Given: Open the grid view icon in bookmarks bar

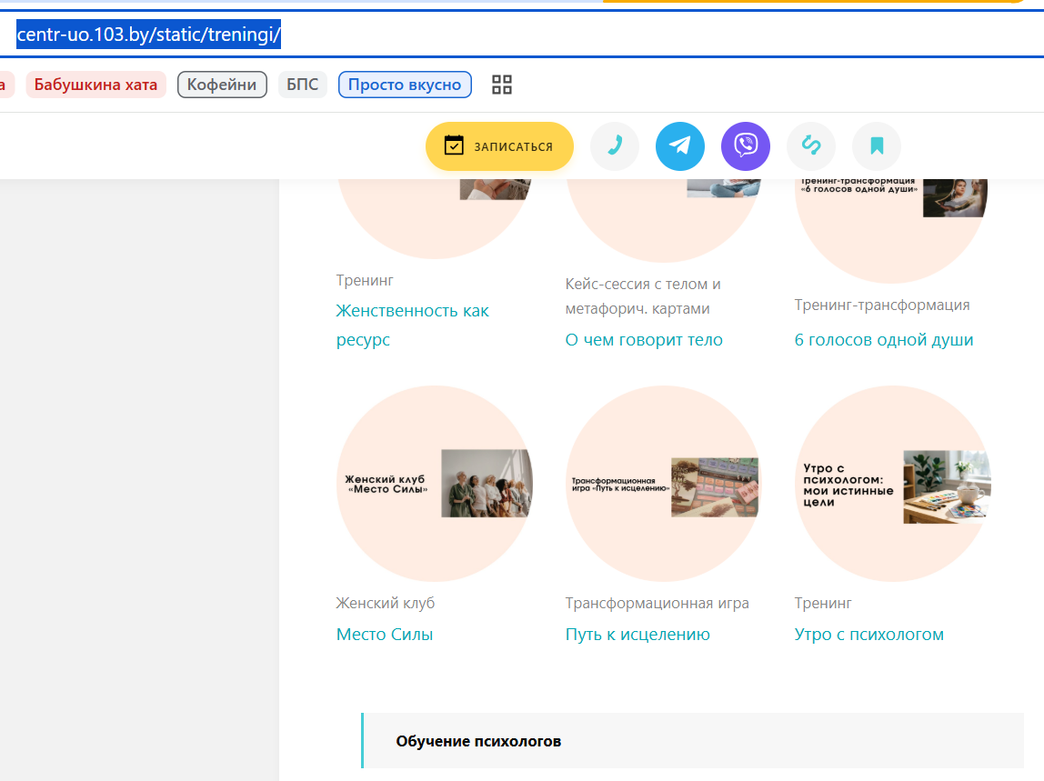Looking at the screenshot, I should pyautogui.click(x=502, y=85).
